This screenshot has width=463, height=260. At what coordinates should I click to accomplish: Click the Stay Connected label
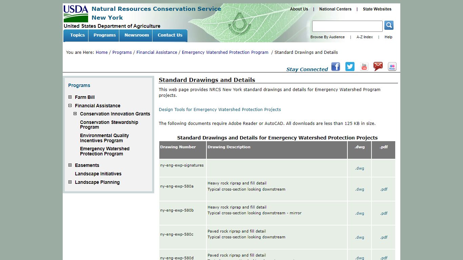(307, 69)
